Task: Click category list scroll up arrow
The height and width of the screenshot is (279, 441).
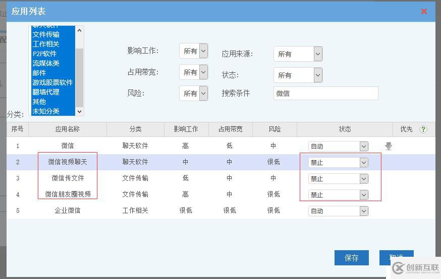Action: pyautogui.click(x=79, y=30)
